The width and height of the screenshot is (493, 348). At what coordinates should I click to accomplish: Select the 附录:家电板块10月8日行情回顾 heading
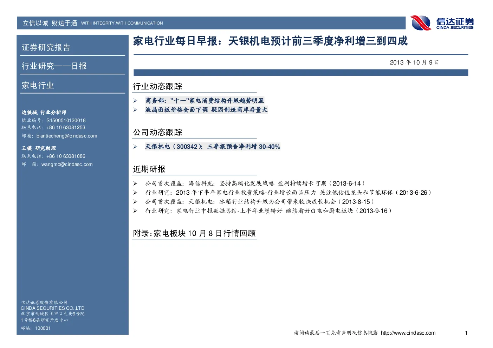194,233
